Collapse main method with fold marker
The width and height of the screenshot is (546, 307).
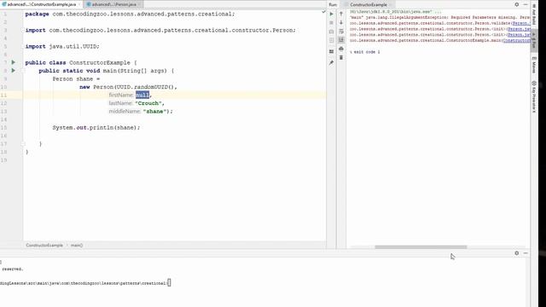tap(23, 71)
